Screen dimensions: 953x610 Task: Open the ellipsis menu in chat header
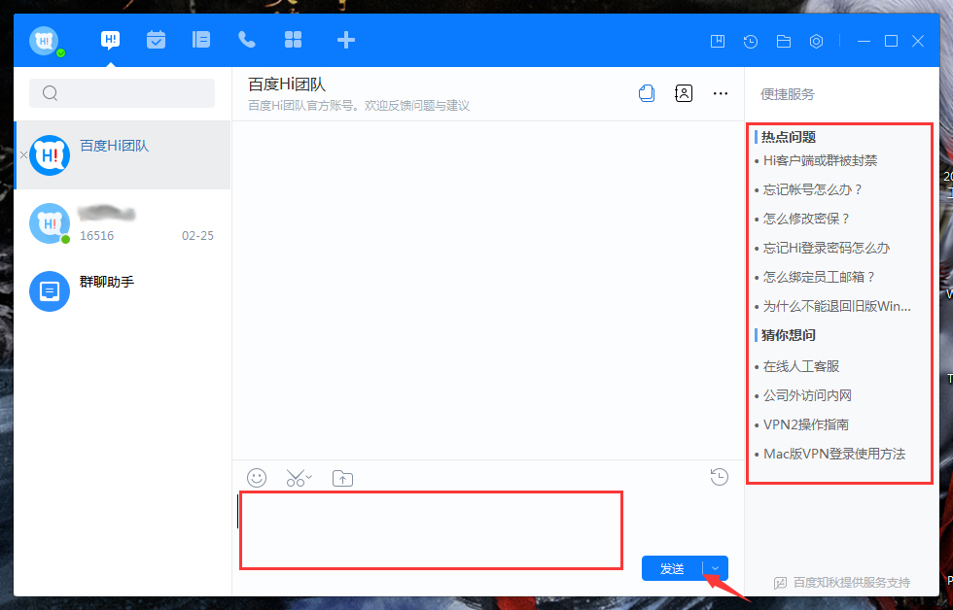pos(720,93)
